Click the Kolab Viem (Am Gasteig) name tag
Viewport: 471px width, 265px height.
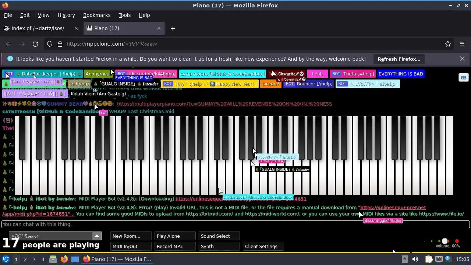(98, 94)
